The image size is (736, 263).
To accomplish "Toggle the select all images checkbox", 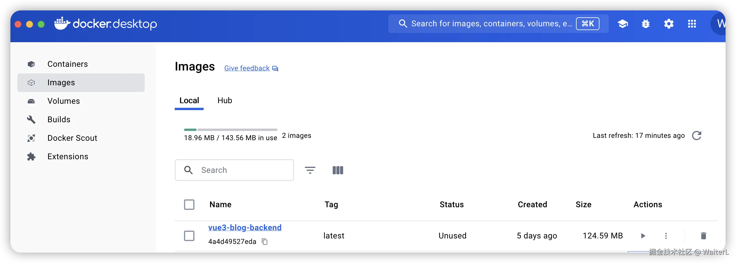I will [189, 205].
